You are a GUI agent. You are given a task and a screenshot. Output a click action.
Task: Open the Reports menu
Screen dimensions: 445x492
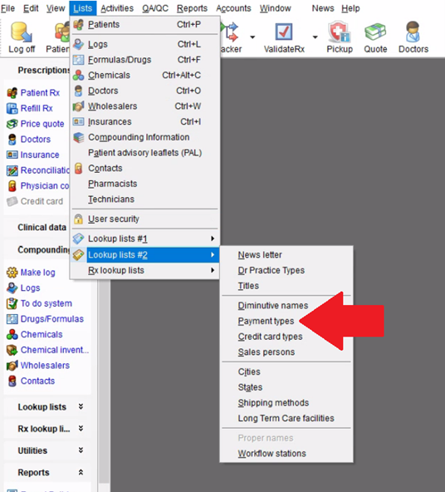click(192, 8)
